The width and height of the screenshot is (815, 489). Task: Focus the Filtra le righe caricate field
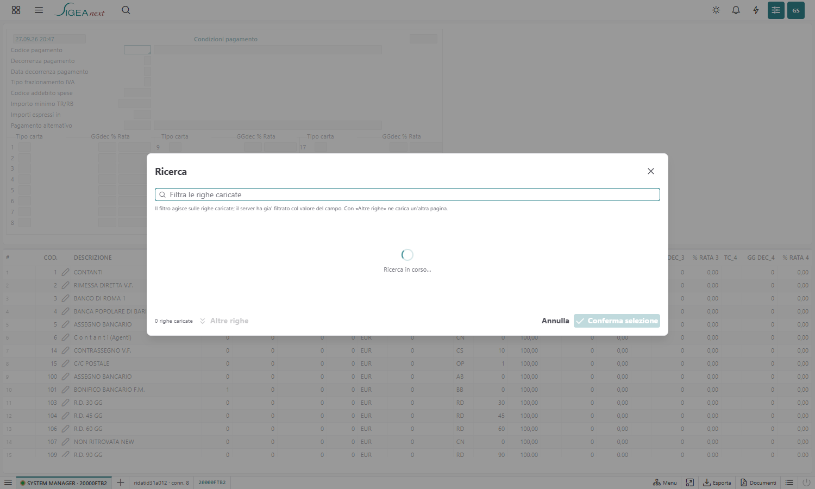(x=407, y=195)
